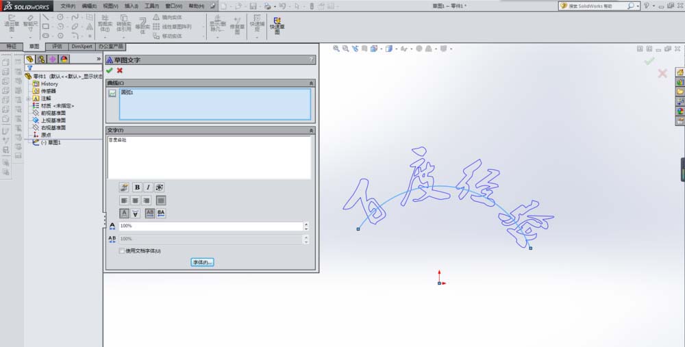Click the graphics area red cancel X

pyautogui.click(x=662, y=73)
